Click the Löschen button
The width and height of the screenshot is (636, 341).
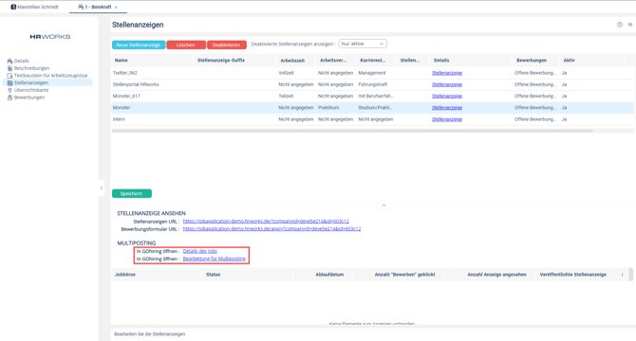coord(186,45)
